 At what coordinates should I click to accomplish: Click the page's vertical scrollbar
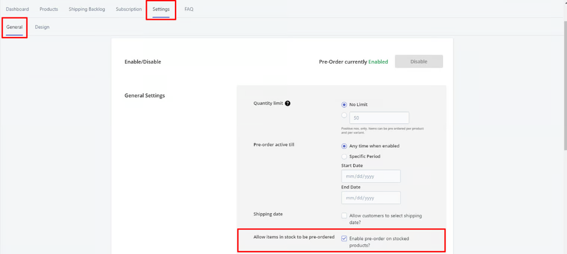[565, 125]
